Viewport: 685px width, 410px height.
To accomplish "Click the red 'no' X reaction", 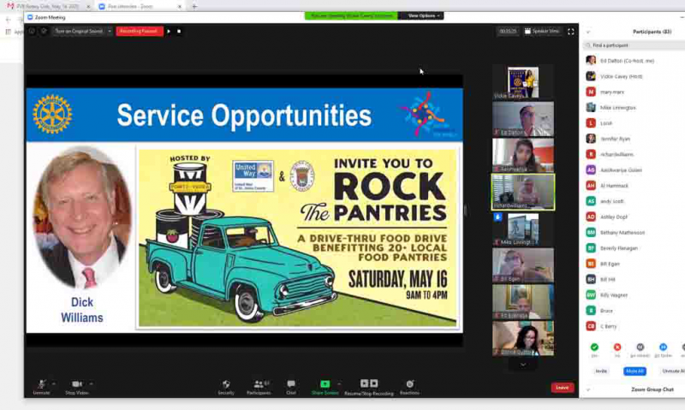I will [617, 348].
